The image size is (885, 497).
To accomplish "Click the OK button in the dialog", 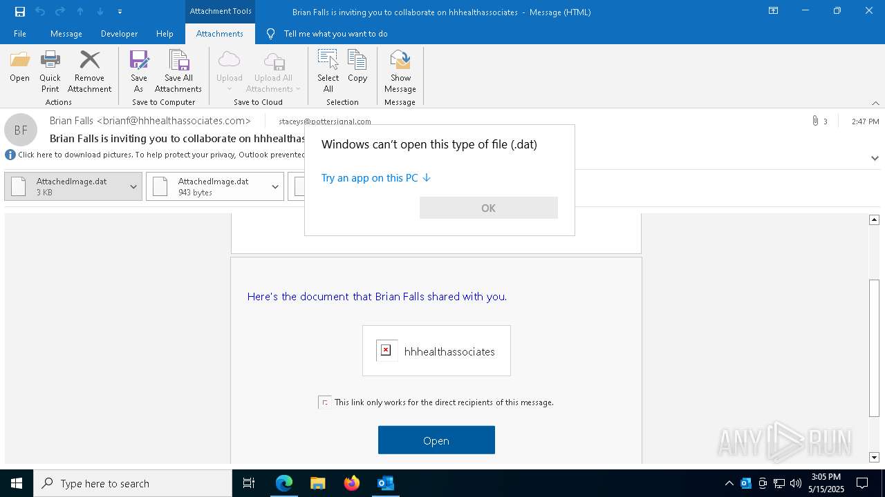I will [489, 208].
